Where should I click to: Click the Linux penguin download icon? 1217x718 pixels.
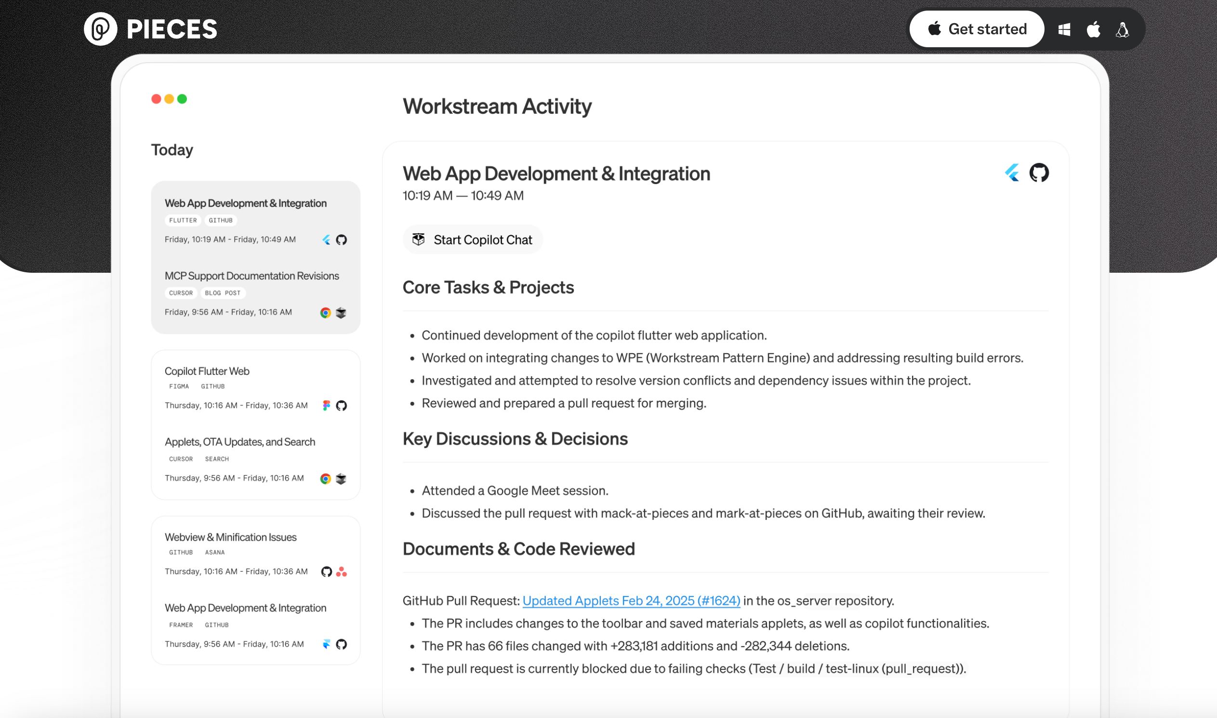pyautogui.click(x=1122, y=30)
